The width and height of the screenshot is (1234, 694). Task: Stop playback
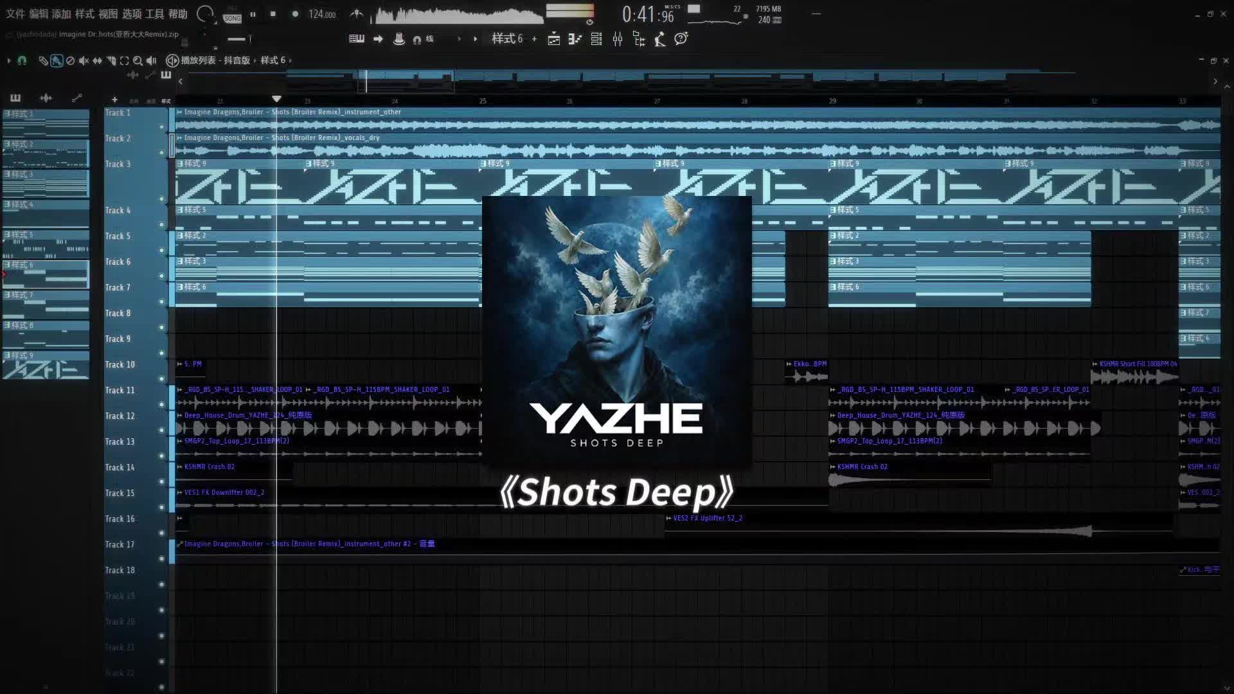tap(273, 13)
